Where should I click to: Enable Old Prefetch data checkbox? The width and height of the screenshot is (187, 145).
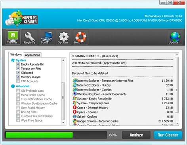tap(18, 90)
